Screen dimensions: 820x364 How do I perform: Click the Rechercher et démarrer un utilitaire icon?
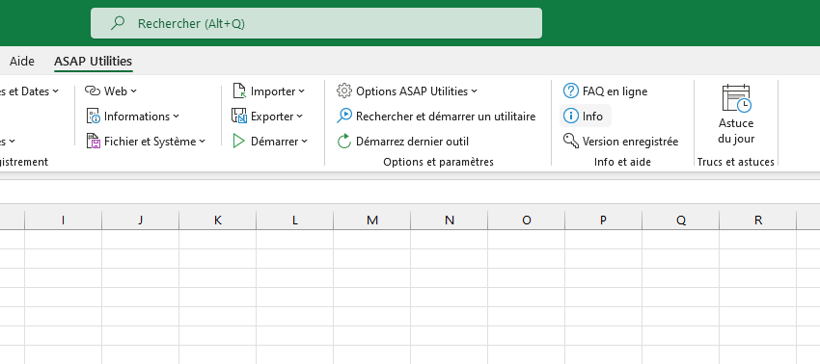344,116
